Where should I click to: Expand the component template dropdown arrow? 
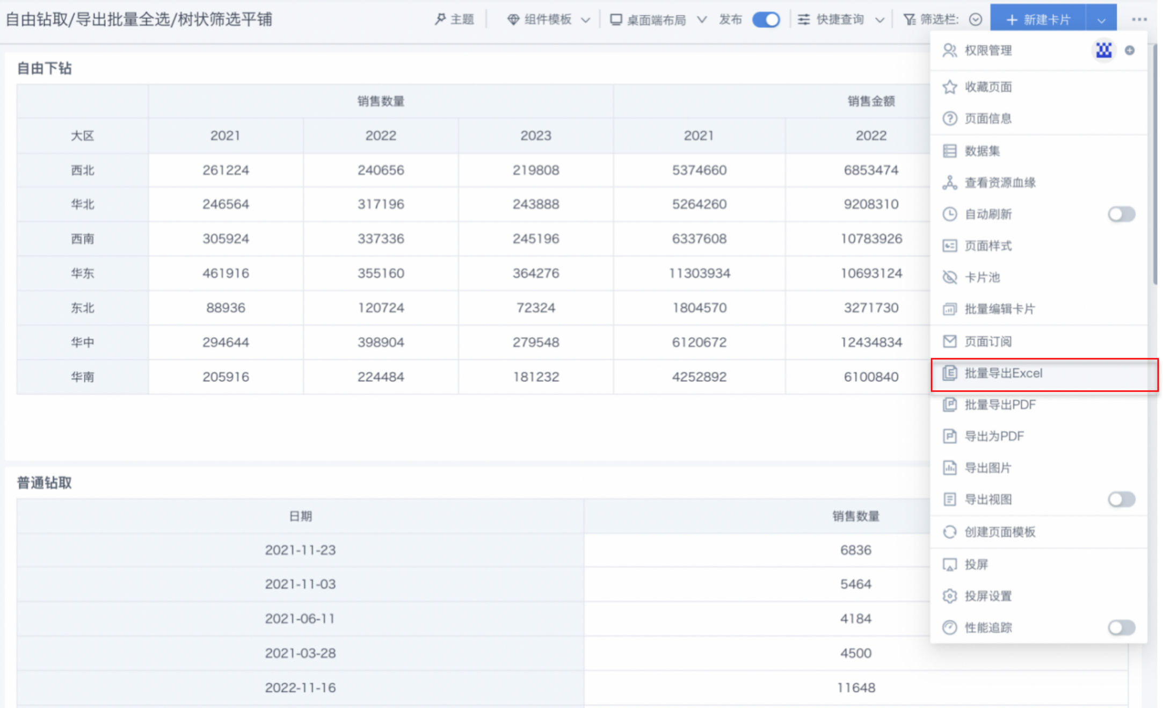click(x=586, y=20)
